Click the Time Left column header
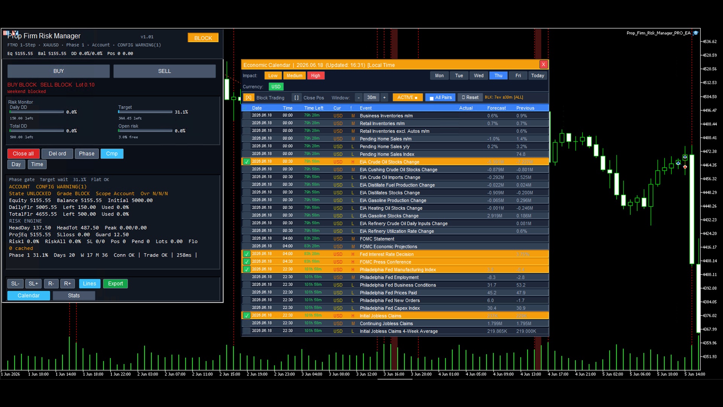 314,108
